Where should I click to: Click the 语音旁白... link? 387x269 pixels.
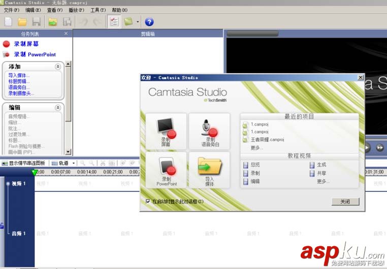pyautogui.click(x=19, y=87)
